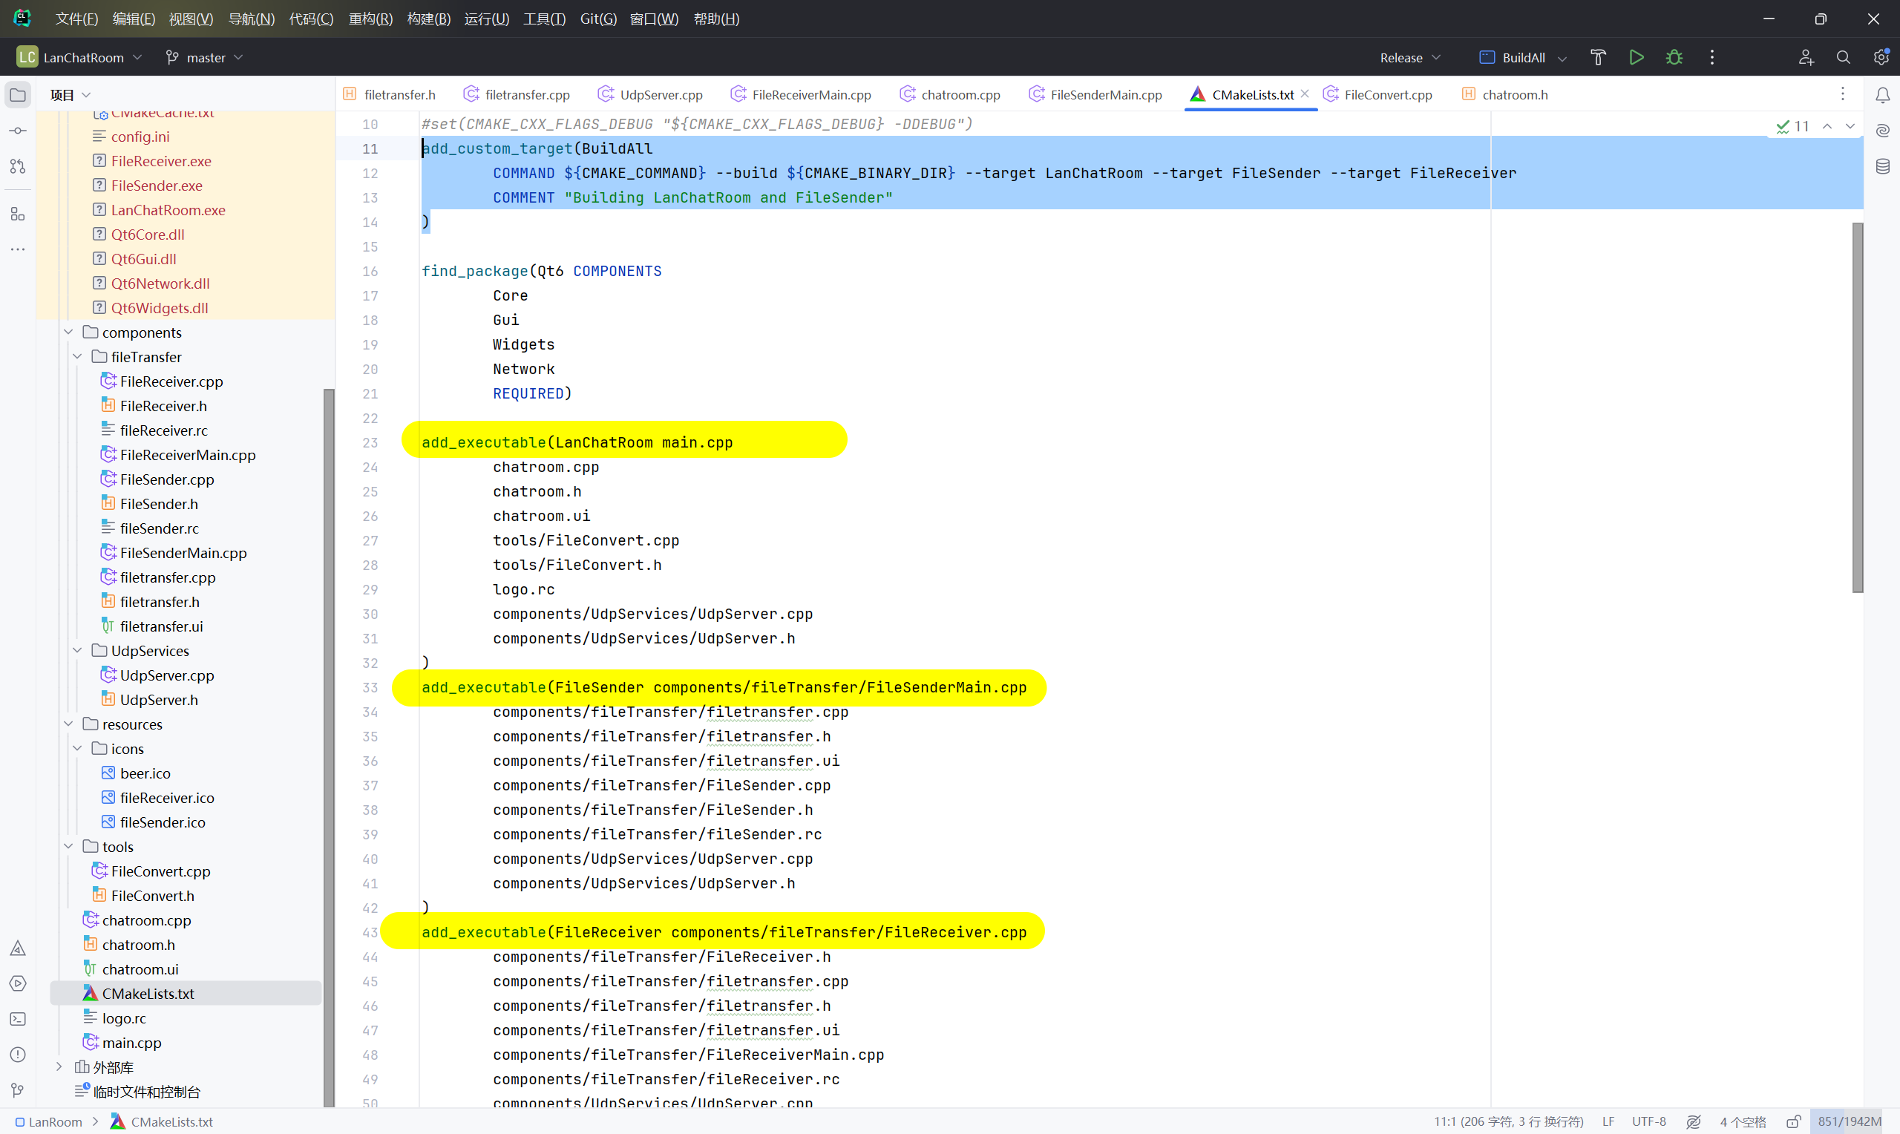Click UTF-8 encoding in status bar

(1648, 1122)
